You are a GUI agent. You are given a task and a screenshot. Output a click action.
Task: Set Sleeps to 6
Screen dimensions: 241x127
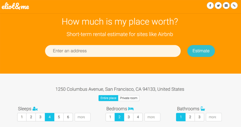(x=68, y=117)
